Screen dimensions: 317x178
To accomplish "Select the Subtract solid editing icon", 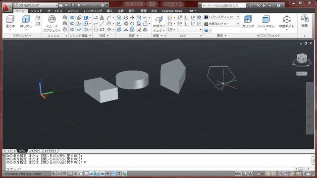I will pos(72,24).
